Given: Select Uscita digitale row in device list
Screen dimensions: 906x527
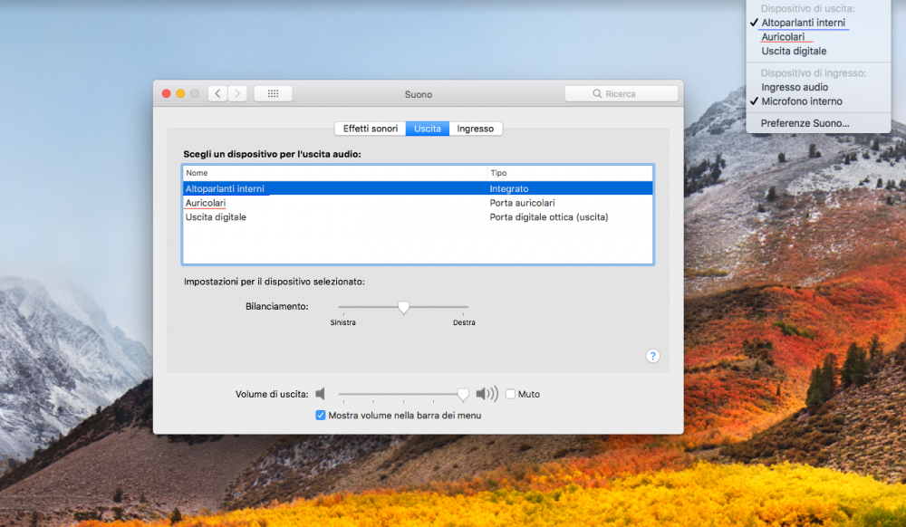Looking at the screenshot, I should click(x=418, y=217).
